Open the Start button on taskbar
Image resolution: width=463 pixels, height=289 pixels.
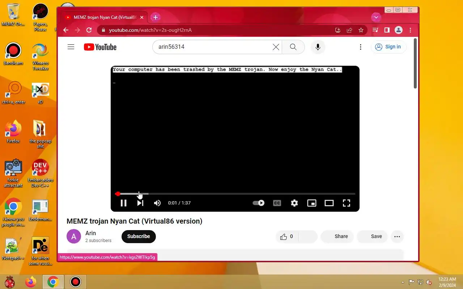(10, 282)
